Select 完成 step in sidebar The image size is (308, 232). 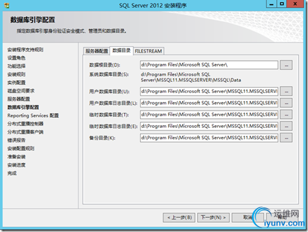tap(12, 174)
